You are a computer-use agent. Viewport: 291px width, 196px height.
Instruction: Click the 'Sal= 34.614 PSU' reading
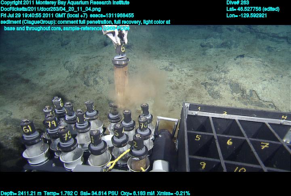coord(99,193)
